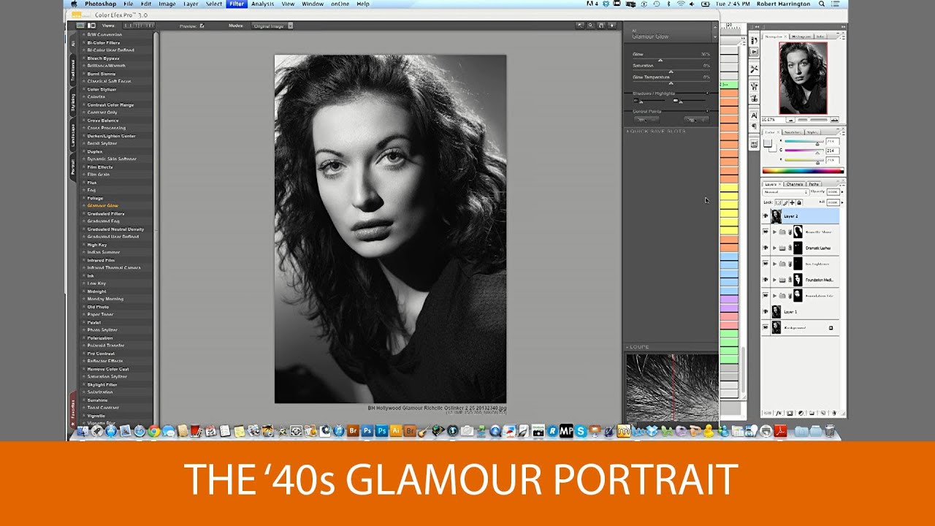Expand the Shadows / Highlights section arrow
Image resolution: width=935 pixels, height=526 pixels.
pos(707,94)
